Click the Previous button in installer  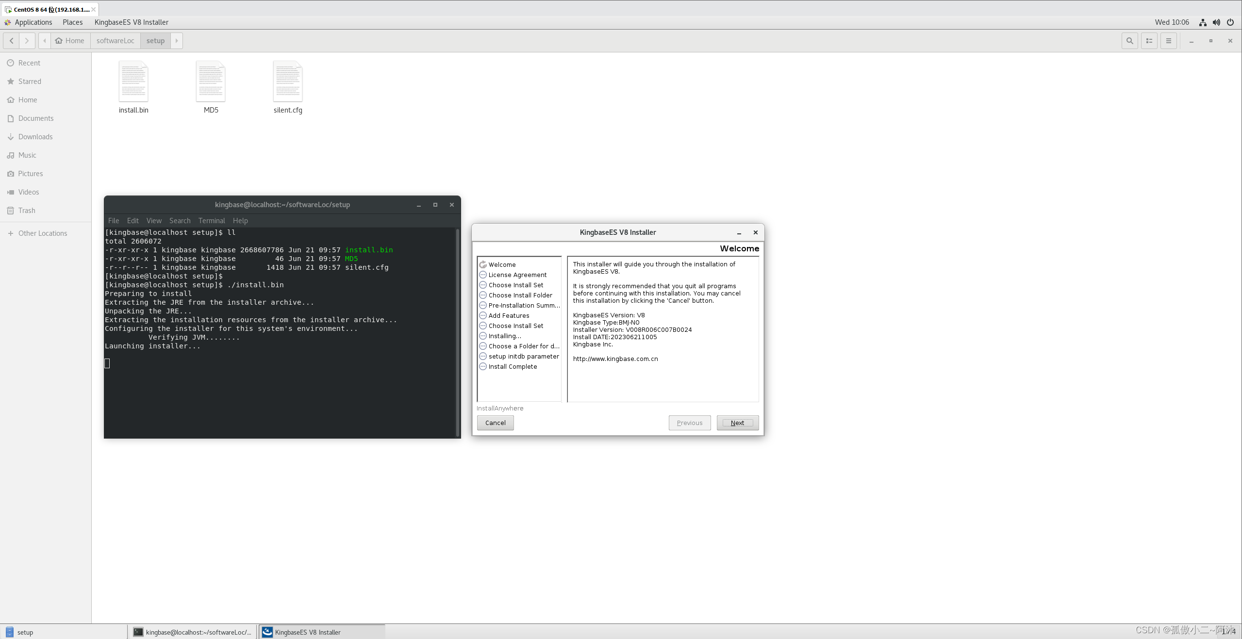[x=689, y=423]
